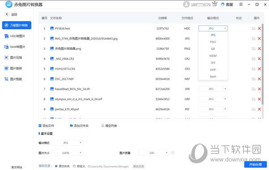
Task: Open the RAW转图片 section
Action: pos(15,47)
